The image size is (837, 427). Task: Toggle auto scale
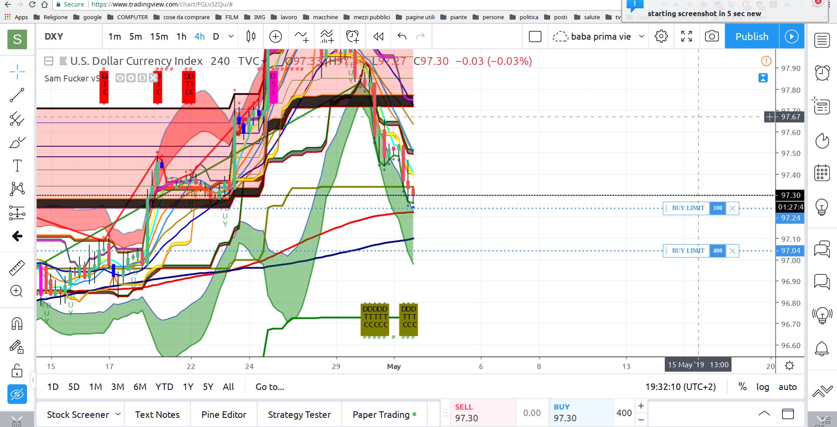pyautogui.click(x=787, y=387)
